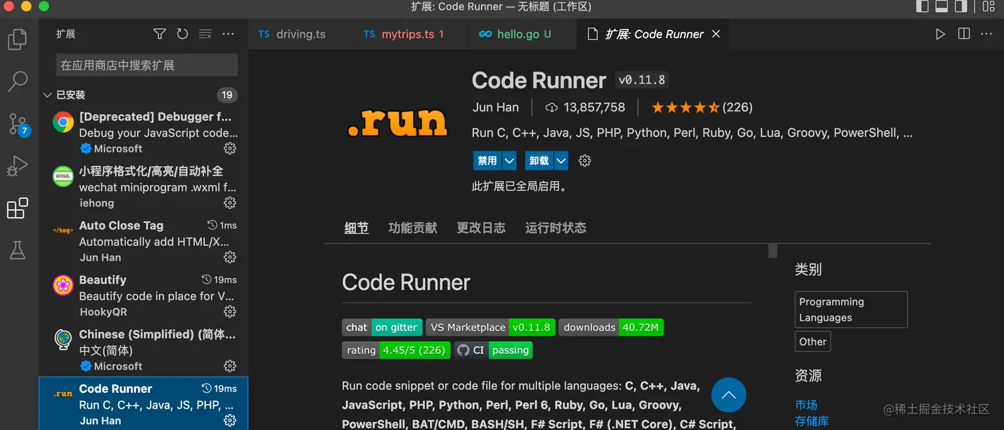The image size is (1004, 430).
Task: Toggle bottom panel layout icon in title bar
Action: [942, 7]
